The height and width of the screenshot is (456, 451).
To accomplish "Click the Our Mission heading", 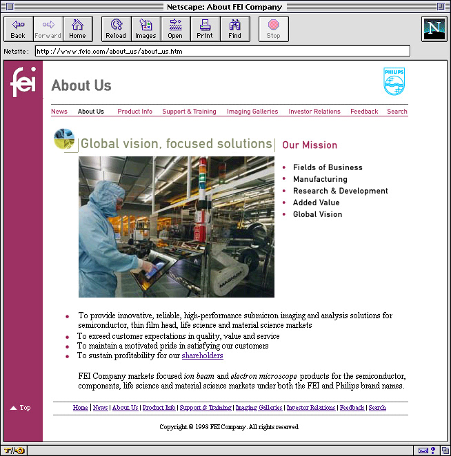I will coord(310,145).
